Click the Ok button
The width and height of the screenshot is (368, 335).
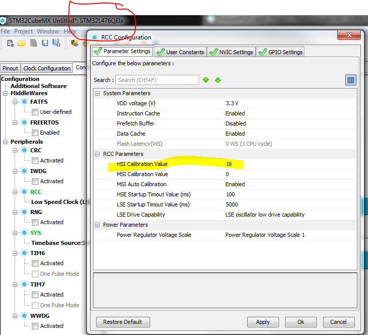click(301, 322)
